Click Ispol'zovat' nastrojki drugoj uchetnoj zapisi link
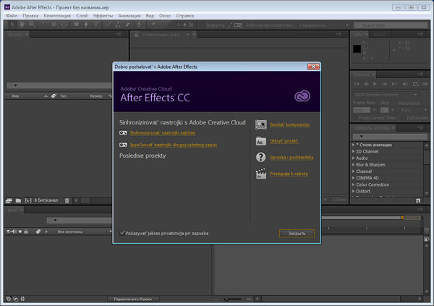This screenshot has width=434, height=306. click(173, 145)
